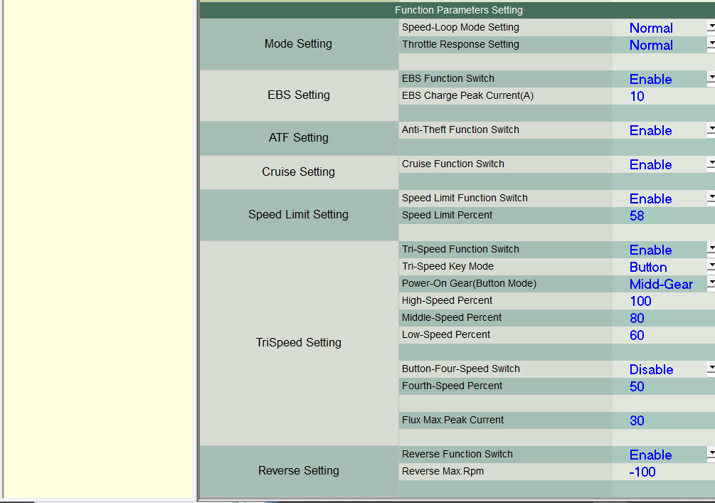This screenshot has height=503, width=715.
Task: Open the Speed Limit Function Switch dropdown
Action: point(711,198)
